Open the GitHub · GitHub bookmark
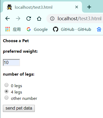Screen dimensions: 103x118 tap(76, 29)
